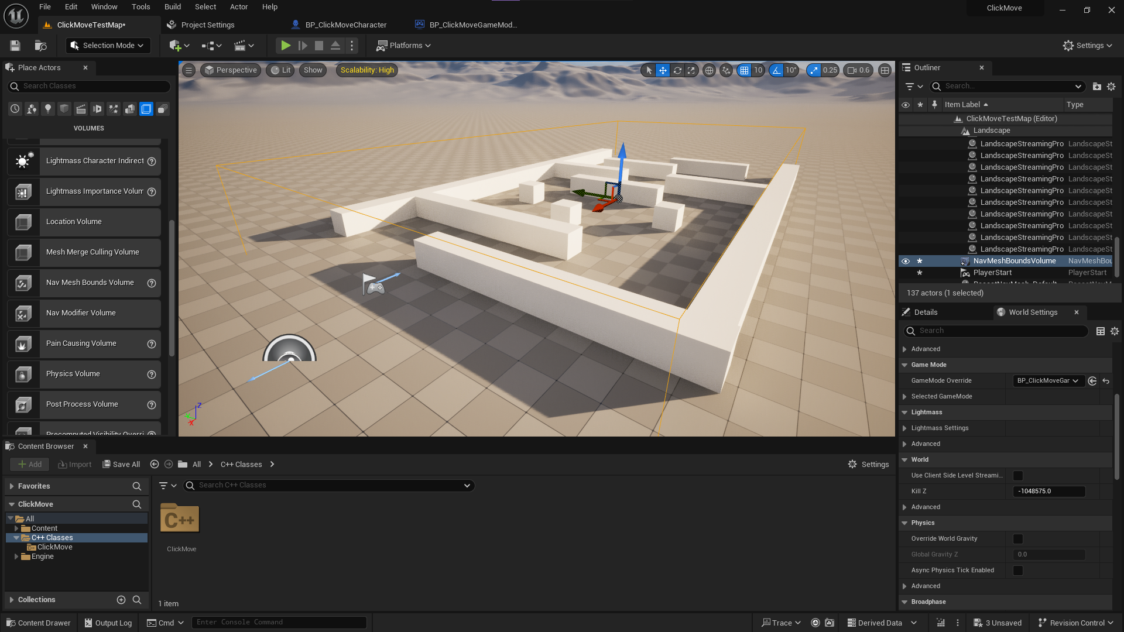This screenshot has width=1124, height=632.
Task: Toggle Async Physics Tick Enabled checkbox
Action: (x=1018, y=571)
